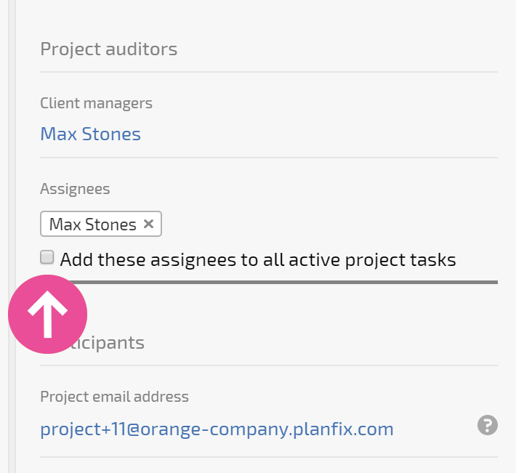The height and width of the screenshot is (473, 516).
Task: Click the Client managers field label
Action: coord(96,103)
